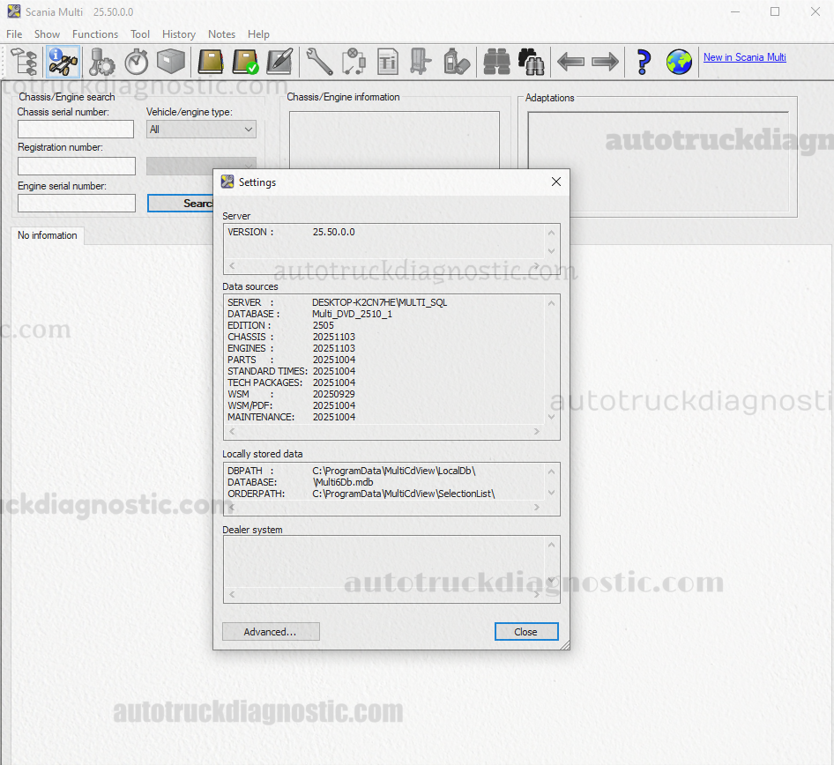Select the chassis information toolbar icon
Screen dimensions: 834x765
63,62
